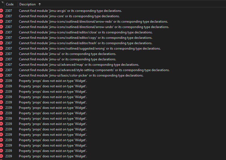Click the error icon on the 'jimu-core' row
Screen dimensions: 226x160
pos(1,16)
